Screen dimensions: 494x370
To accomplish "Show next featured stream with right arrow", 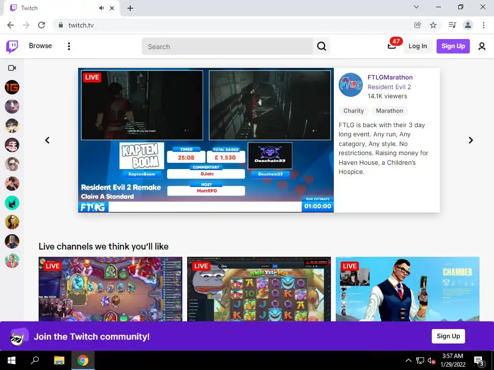I will click(x=471, y=140).
